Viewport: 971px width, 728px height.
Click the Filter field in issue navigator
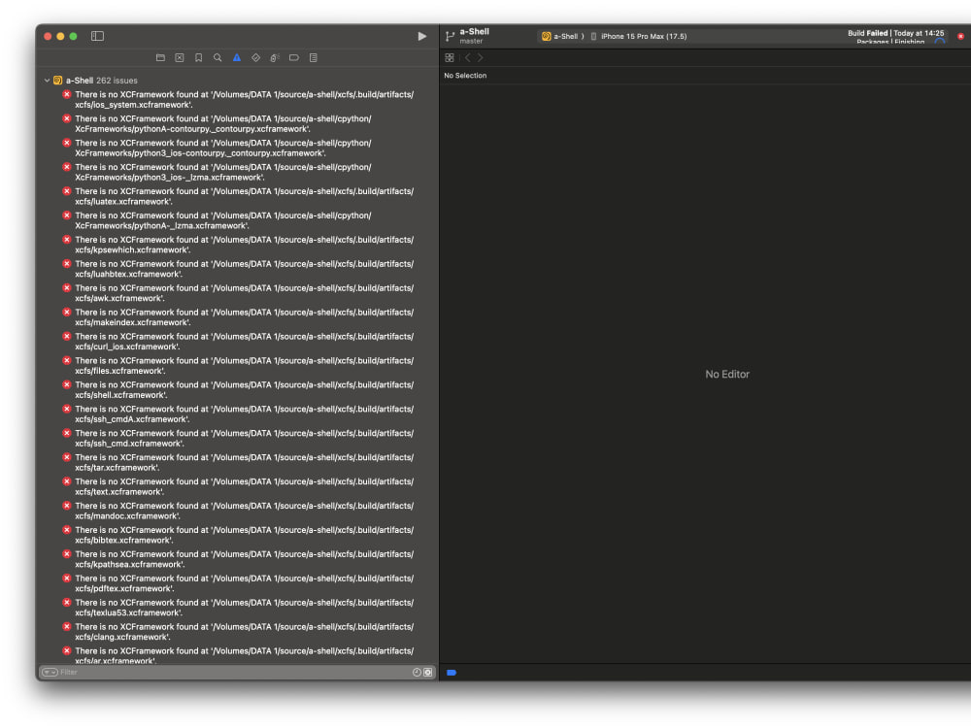coord(235,673)
